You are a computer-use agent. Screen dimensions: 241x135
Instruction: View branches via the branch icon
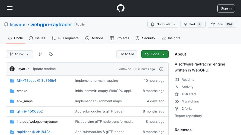coord(40,54)
